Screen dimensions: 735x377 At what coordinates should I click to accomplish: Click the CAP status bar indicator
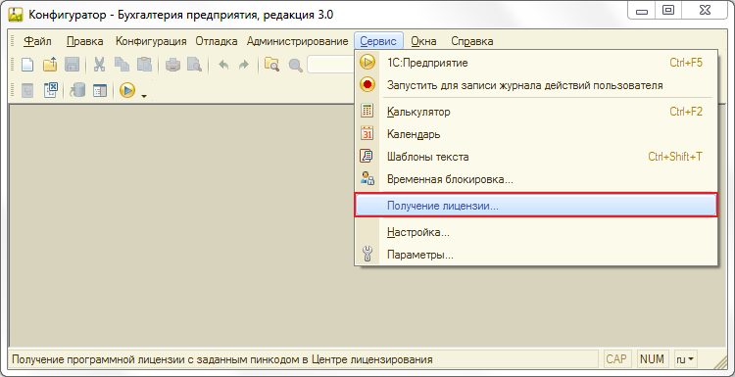(616, 359)
